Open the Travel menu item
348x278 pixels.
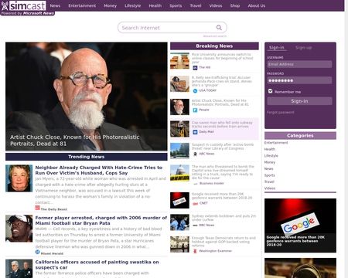click(x=196, y=5)
